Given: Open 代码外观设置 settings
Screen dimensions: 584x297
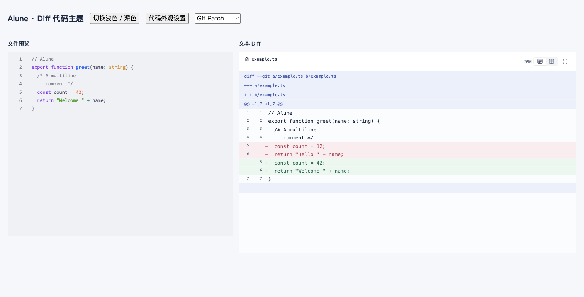Looking at the screenshot, I should pos(167,18).
